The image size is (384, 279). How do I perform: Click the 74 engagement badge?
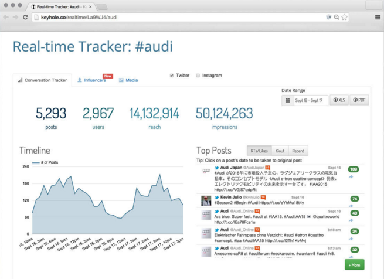355,199
